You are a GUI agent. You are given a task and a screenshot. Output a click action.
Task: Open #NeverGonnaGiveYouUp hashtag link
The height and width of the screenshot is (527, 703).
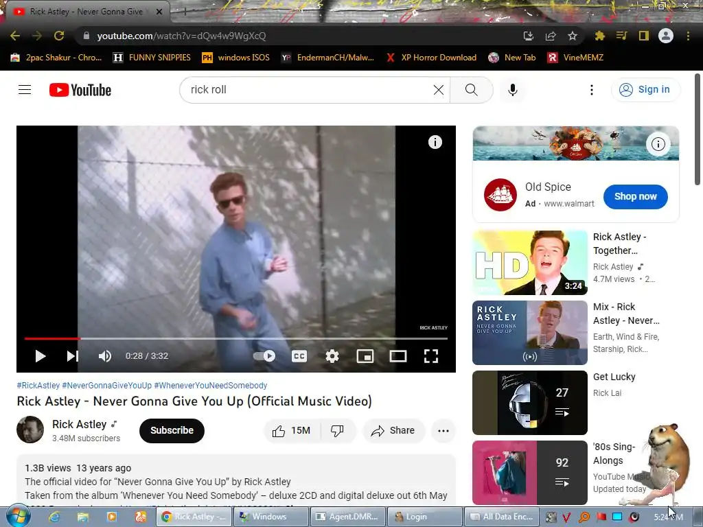[106, 386]
